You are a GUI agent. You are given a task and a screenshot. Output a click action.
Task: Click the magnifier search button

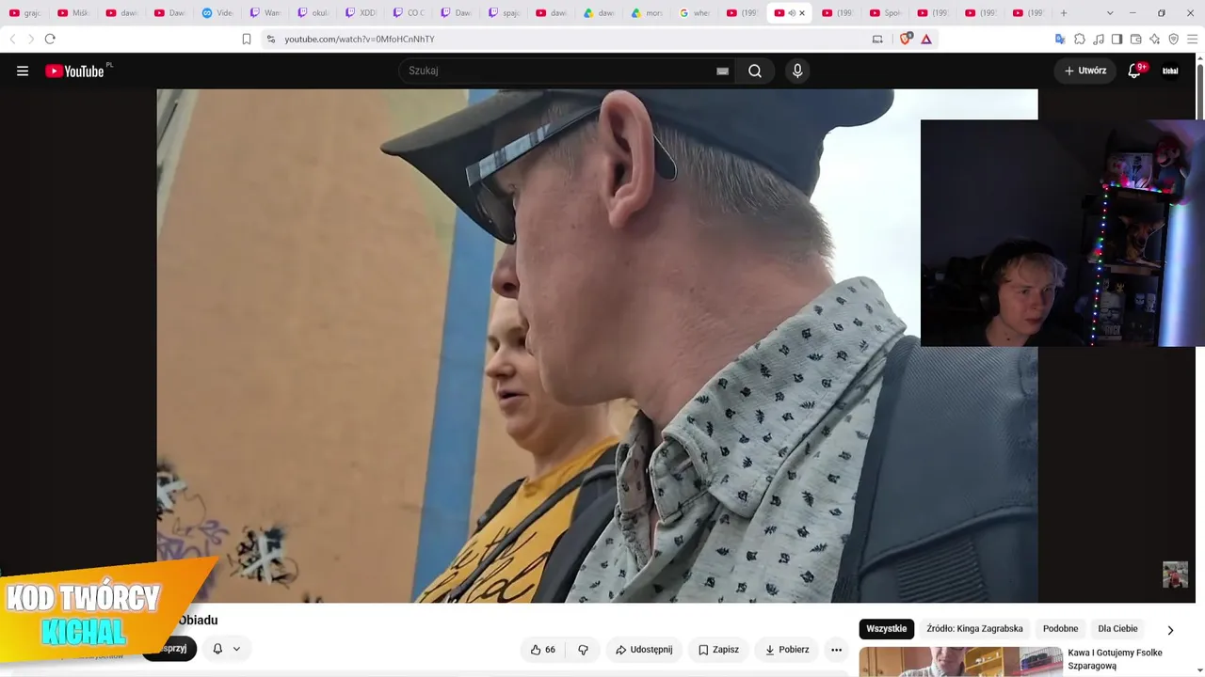pyautogui.click(x=755, y=71)
